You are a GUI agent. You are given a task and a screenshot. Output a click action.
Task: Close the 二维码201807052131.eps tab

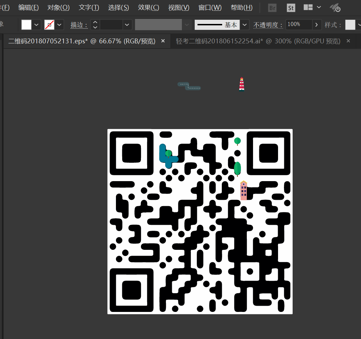tap(163, 41)
